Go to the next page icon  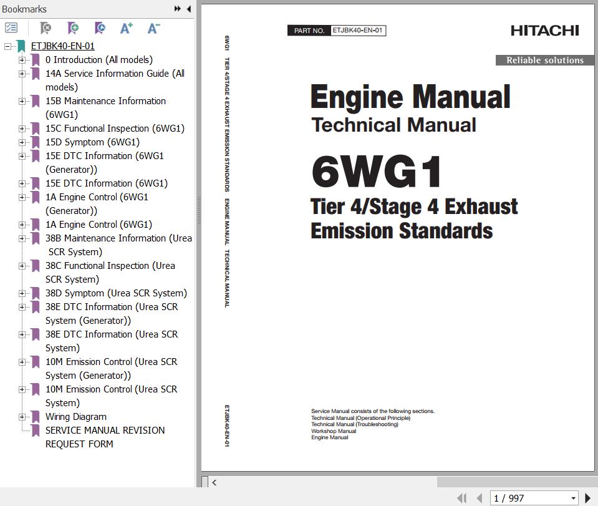pos(587,498)
